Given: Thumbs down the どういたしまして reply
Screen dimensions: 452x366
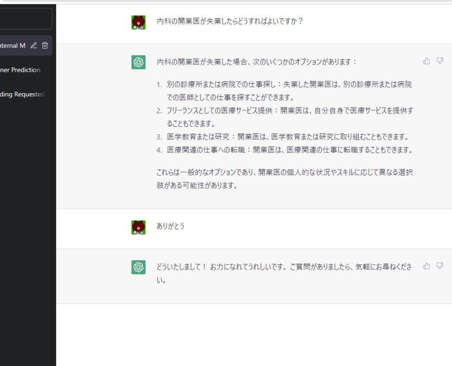Looking at the screenshot, I should point(440,266).
